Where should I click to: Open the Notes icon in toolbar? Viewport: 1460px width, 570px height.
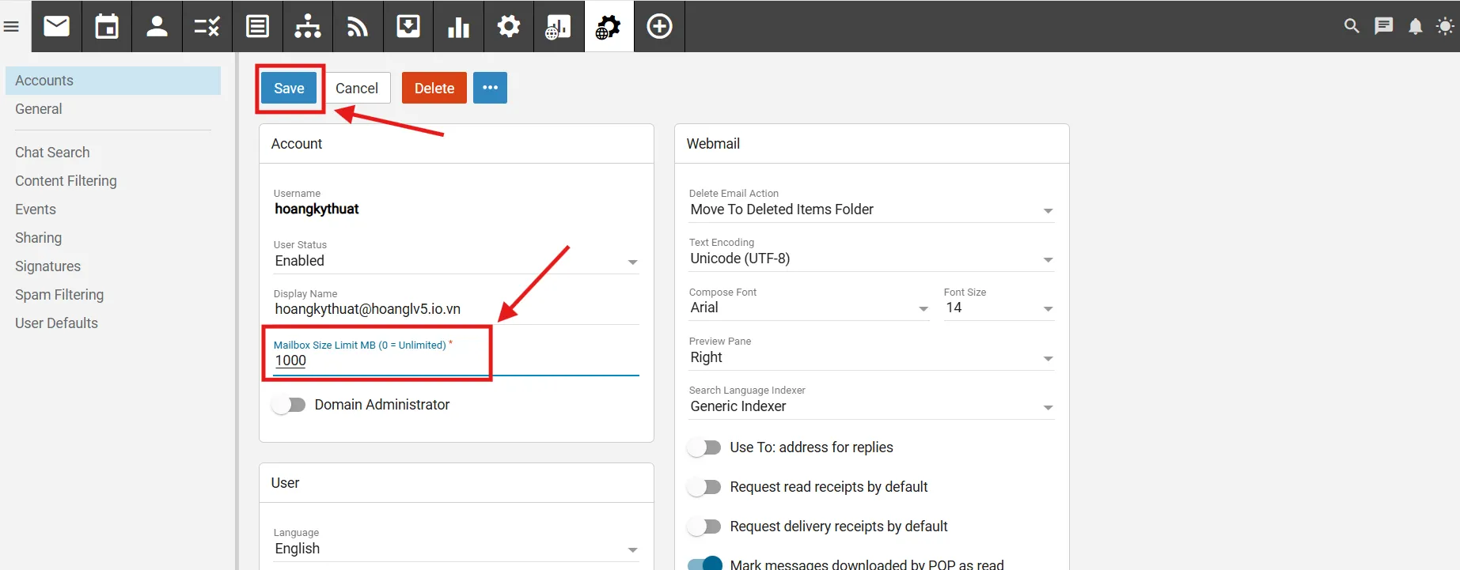257,26
